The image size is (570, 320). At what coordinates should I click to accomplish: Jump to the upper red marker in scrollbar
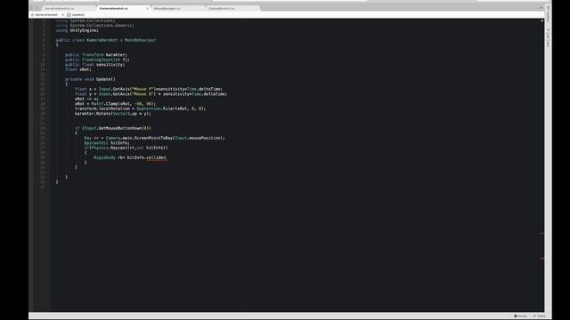(541, 233)
